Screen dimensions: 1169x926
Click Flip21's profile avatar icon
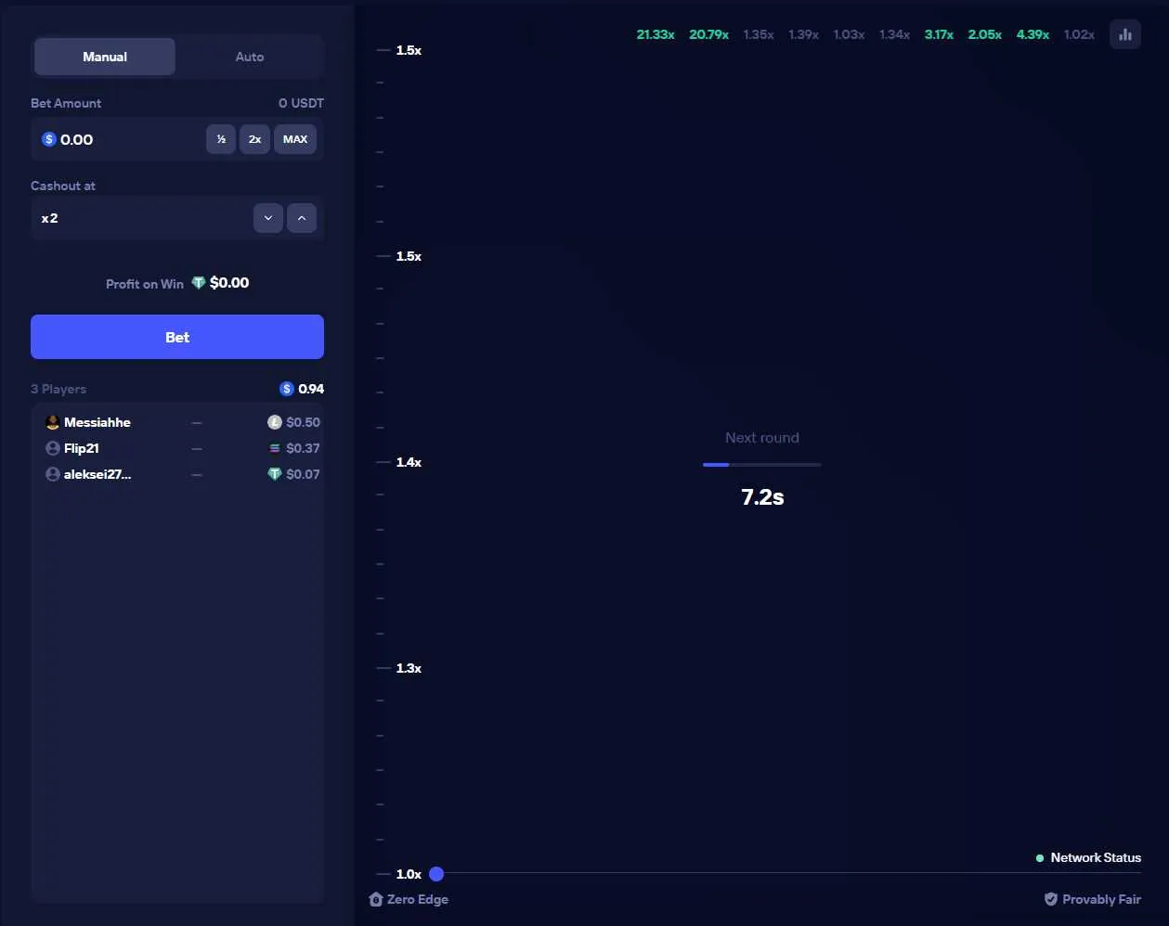click(x=53, y=448)
